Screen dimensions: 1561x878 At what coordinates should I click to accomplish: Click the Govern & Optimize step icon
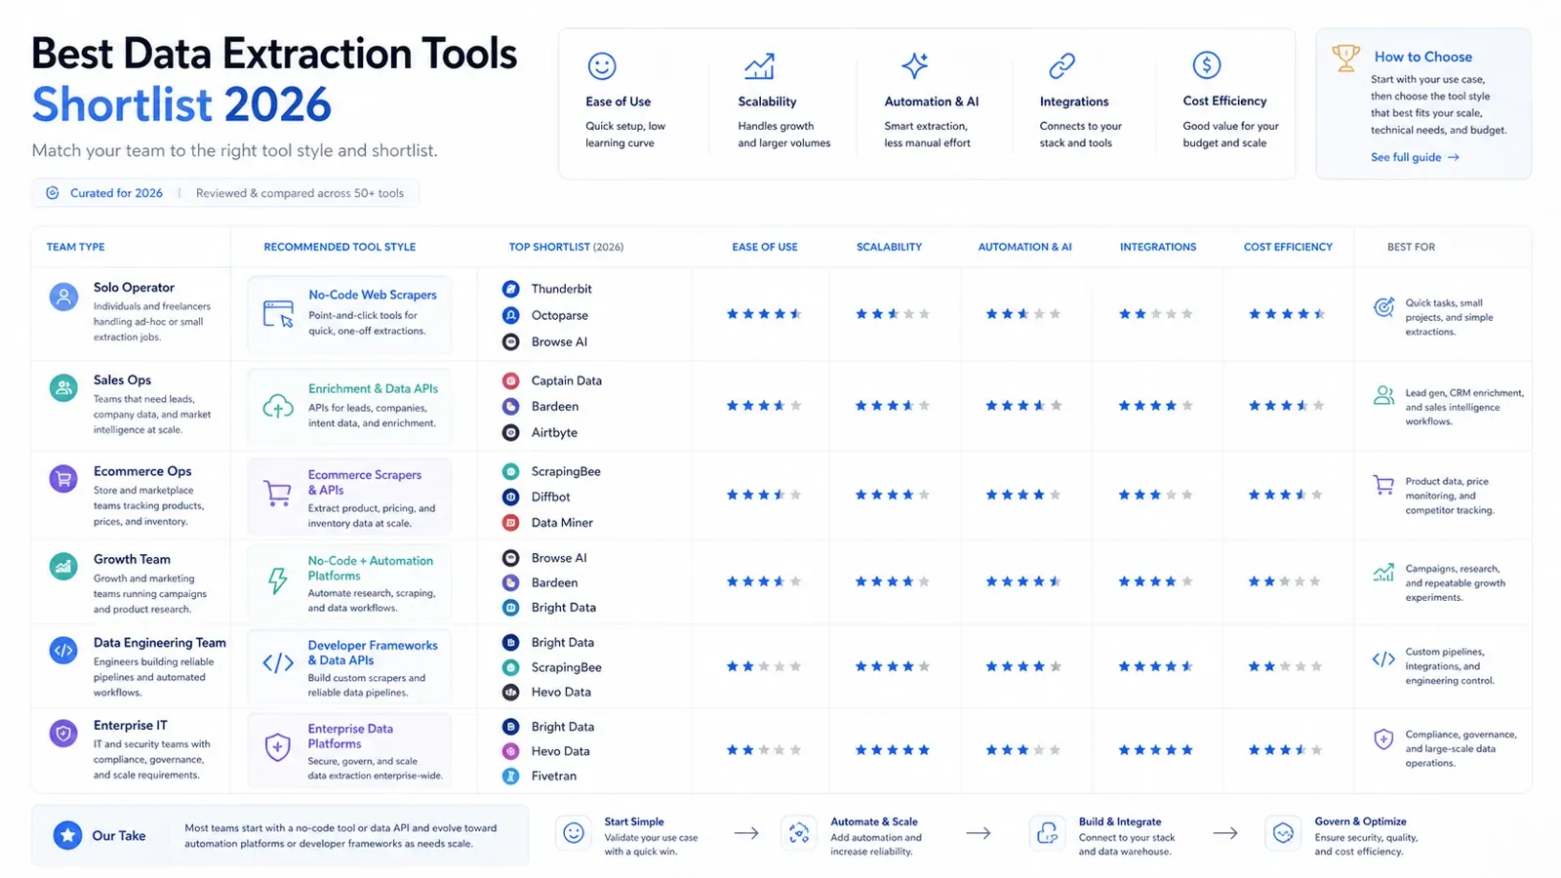pos(1283,833)
